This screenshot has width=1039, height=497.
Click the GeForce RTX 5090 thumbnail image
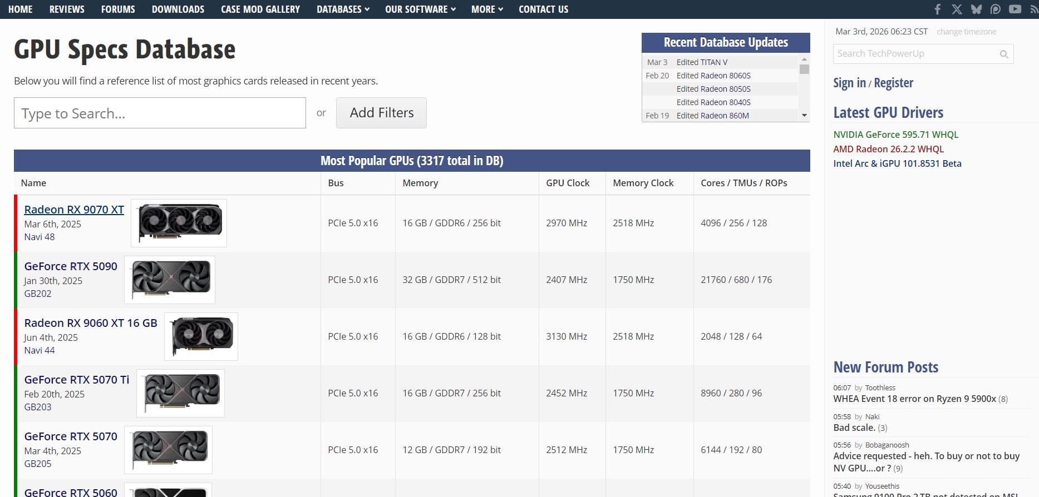point(170,280)
